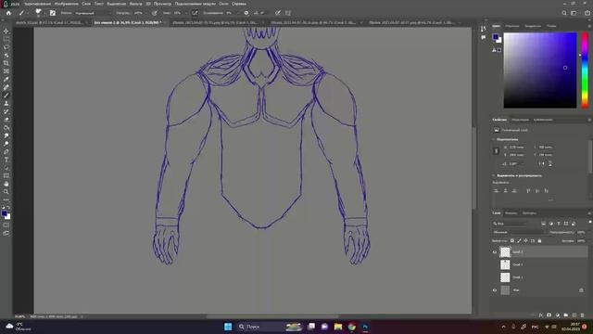The width and height of the screenshot is (593, 334).
Task: Open the Окно menu
Action: (x=223, y=4)
